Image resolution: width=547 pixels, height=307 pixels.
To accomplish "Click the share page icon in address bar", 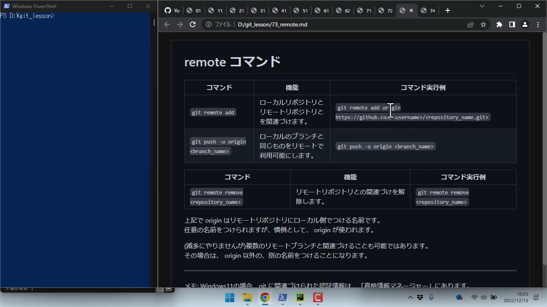I will [471, 24].
